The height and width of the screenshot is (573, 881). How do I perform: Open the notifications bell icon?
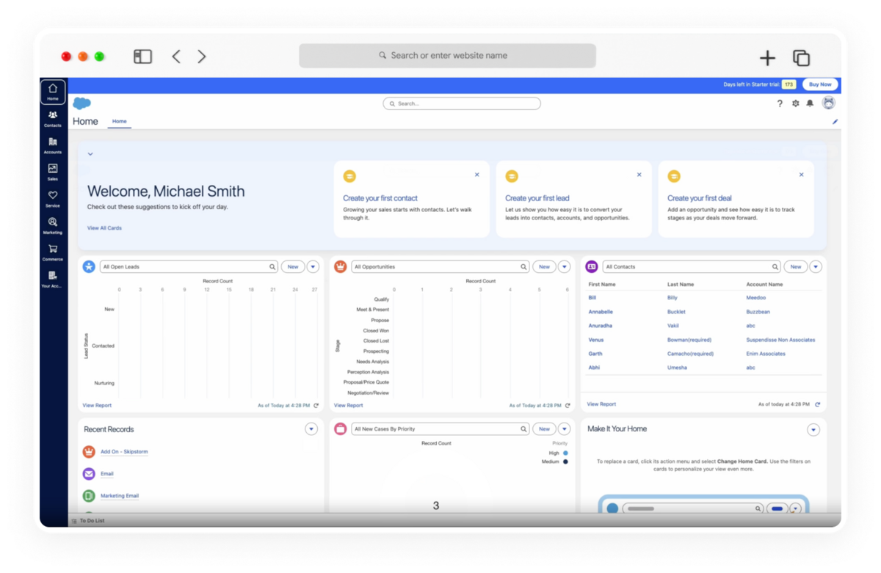click(x=810, y=103)
